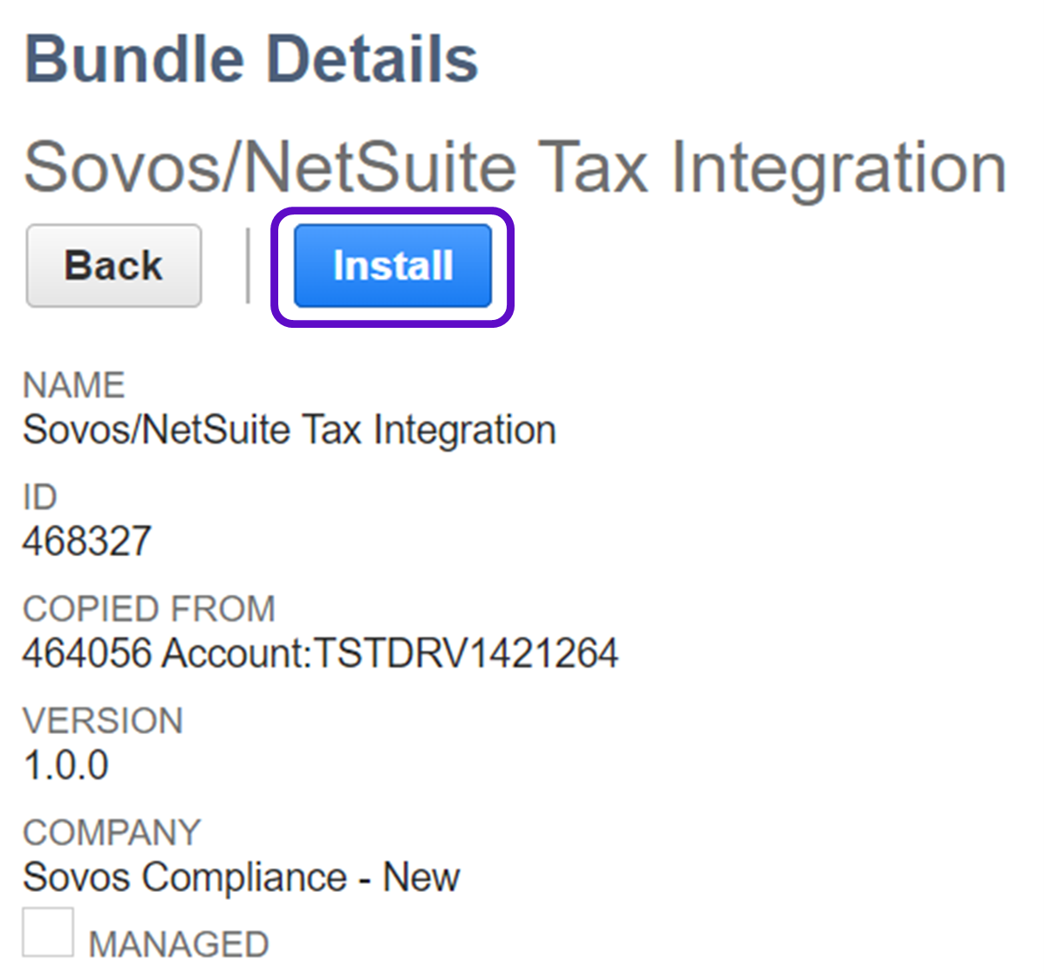
Task: Click the COMPANY field label
Action: coord(112,833)
